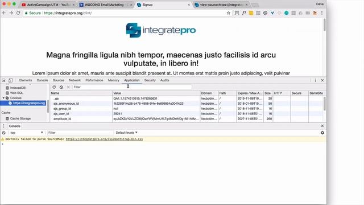Click the browser forward arrow
The height and width of the screenshot is (205, 364).
point(11,13)
